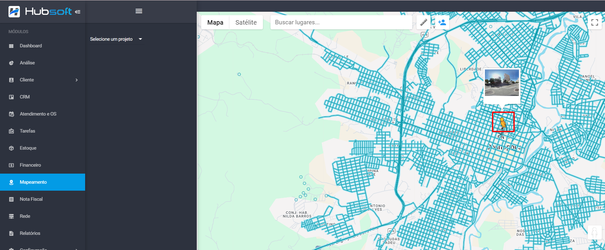Open the hamburger menu in the panel header
The width and height of the screenshot is (605, 250).
139,11
